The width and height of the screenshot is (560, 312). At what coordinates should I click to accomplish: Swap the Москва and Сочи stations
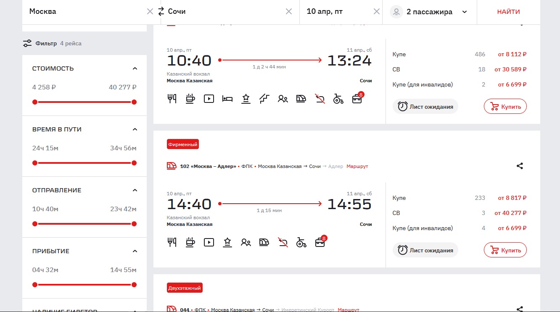coord(161,12)
